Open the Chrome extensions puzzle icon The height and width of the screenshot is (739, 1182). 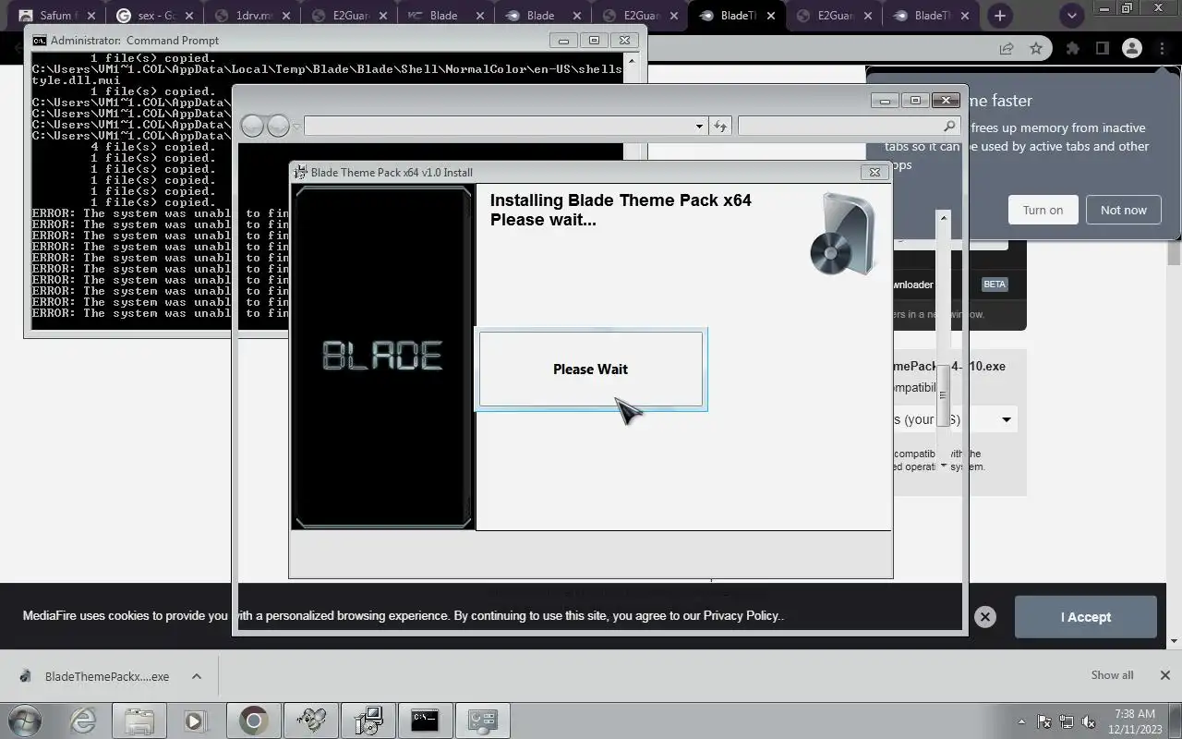1072,48
